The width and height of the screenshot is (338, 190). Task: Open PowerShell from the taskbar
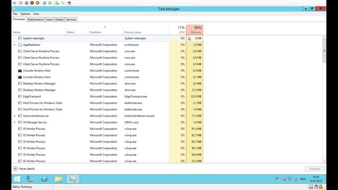(44, 179)
